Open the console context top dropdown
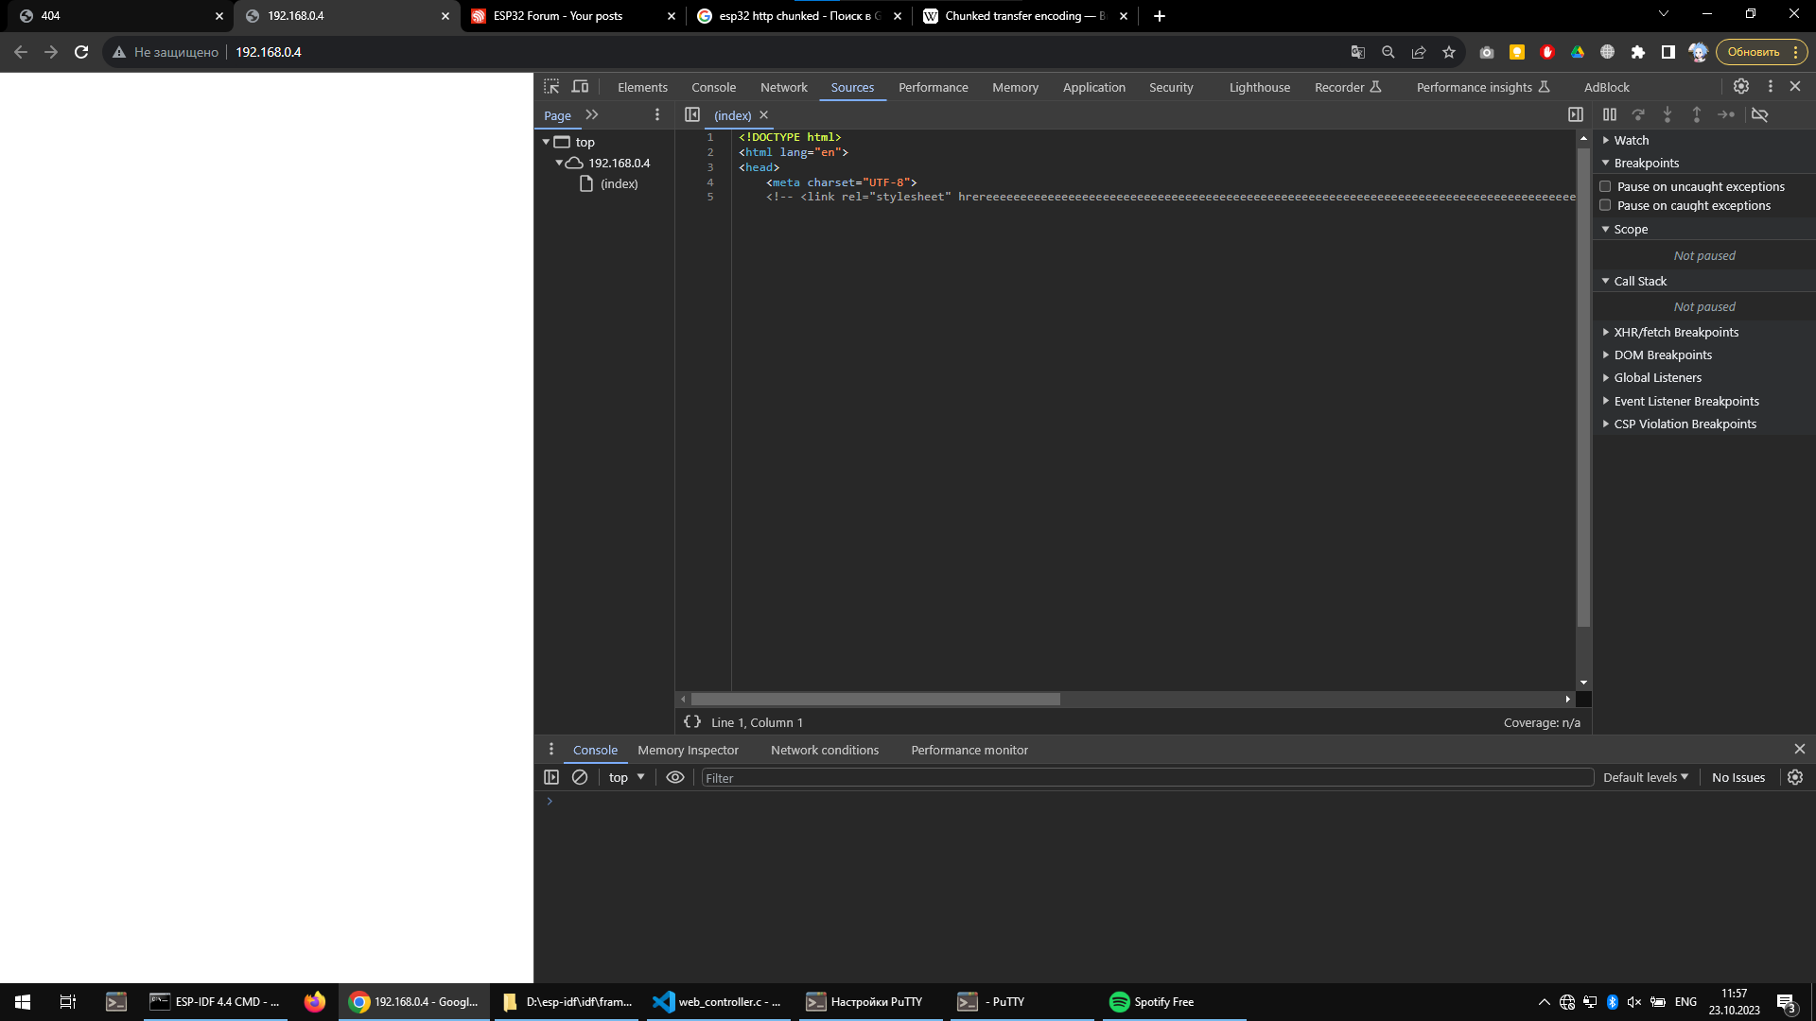This screenshot has width=1816, height=1021. tap(626, 777)
